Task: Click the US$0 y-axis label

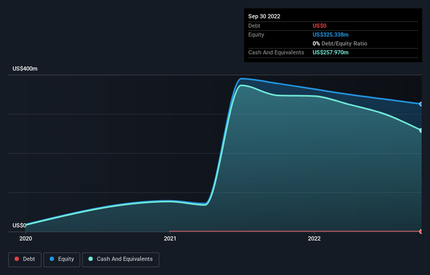Action: pyautogui.click(x=19, y=225)
